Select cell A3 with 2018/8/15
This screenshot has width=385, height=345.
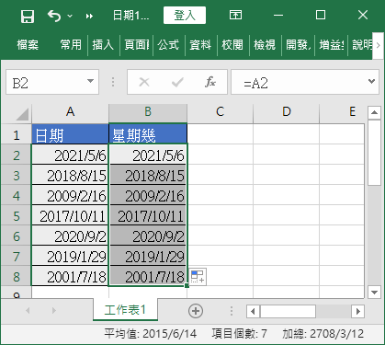pos(70,175)
